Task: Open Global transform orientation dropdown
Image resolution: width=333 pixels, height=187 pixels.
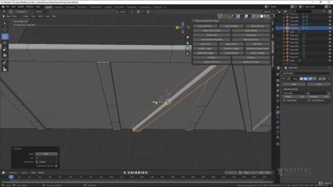Action: (x=123, y=11)
